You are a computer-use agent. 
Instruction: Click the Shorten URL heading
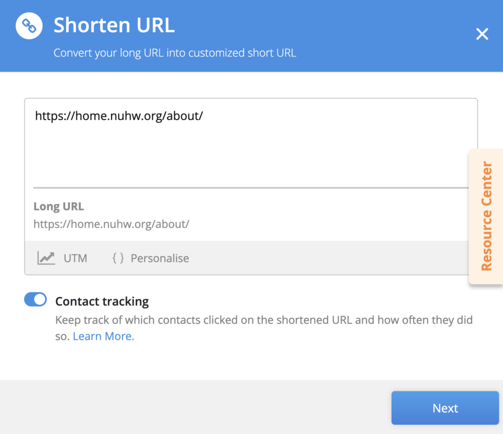point(114,25)
